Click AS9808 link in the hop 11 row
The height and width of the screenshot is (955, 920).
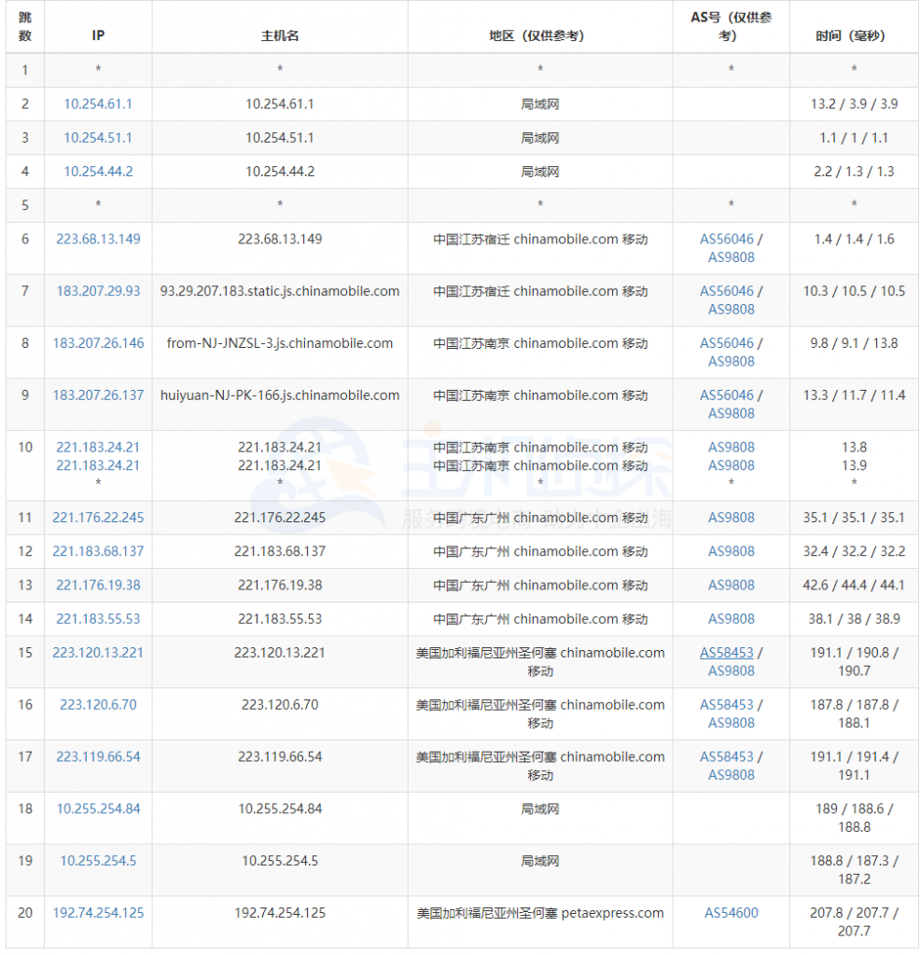tap(731, 518)
